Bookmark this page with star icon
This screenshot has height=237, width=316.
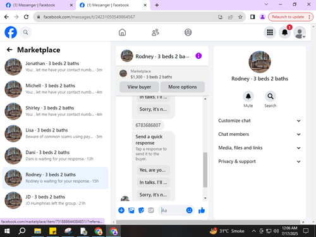[240, 17]
